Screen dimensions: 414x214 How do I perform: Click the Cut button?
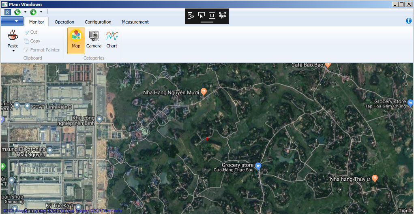pos(31,32)
